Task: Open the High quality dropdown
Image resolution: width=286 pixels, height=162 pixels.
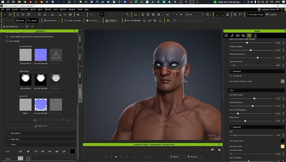Action: (171, 15)
